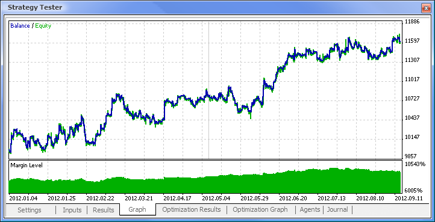Close the Strategy Tester window
Screen dimensions: 435x222
click(x=425, y=8)
